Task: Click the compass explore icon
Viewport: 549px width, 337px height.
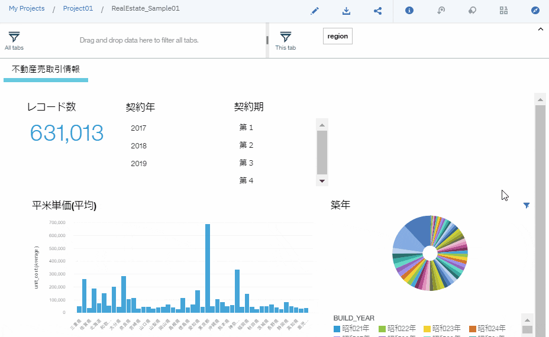Action: click(x=535, y=11)
